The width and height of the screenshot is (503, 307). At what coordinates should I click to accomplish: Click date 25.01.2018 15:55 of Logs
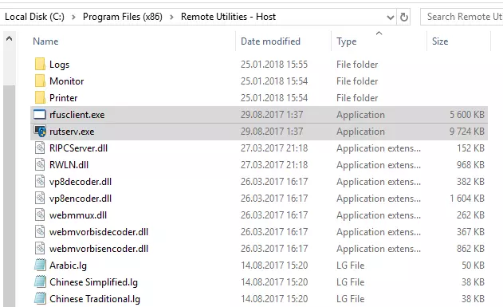point(274,65)
